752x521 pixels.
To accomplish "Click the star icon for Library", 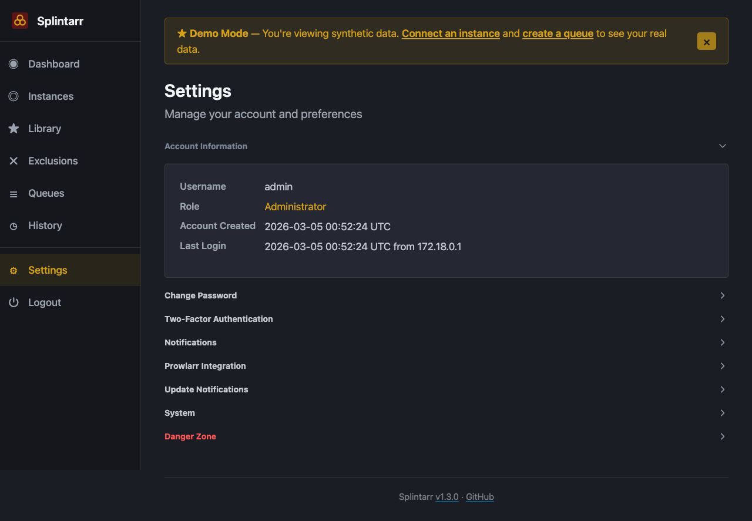I will [14, 129].
